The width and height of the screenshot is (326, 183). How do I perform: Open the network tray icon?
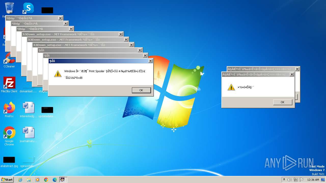pos(295,180)
